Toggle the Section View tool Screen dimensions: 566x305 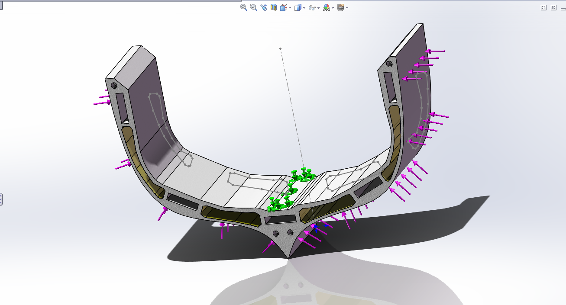274,7
